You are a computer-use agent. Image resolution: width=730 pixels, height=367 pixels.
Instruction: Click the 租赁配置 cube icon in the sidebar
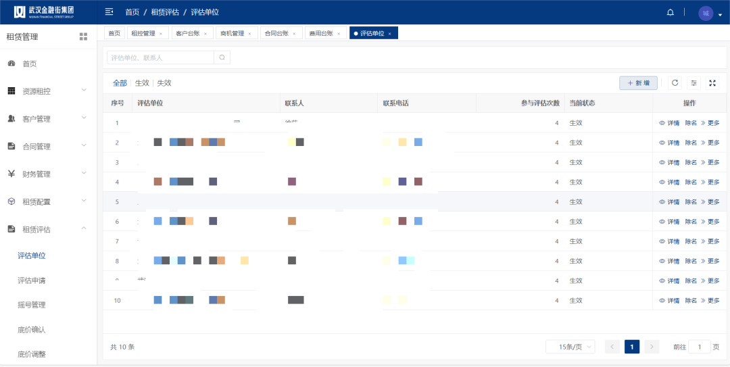click(11, 201)
